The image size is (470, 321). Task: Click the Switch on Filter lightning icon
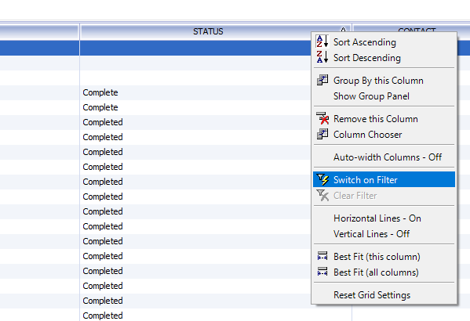[322, 179]
